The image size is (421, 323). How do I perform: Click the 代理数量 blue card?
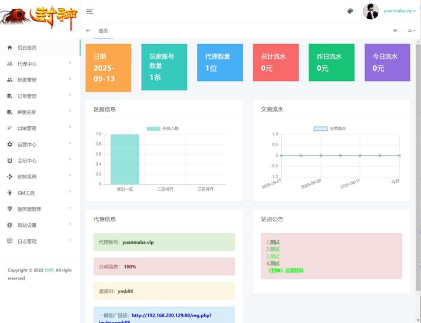[x=220, y=62]
